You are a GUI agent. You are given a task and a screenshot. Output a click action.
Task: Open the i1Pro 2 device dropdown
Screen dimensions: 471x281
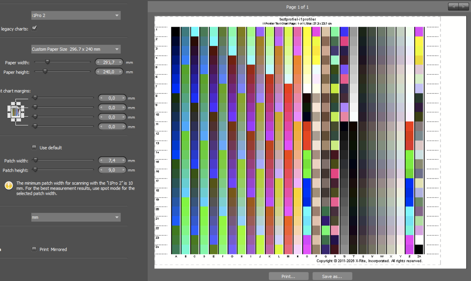(x=76, y=15)
